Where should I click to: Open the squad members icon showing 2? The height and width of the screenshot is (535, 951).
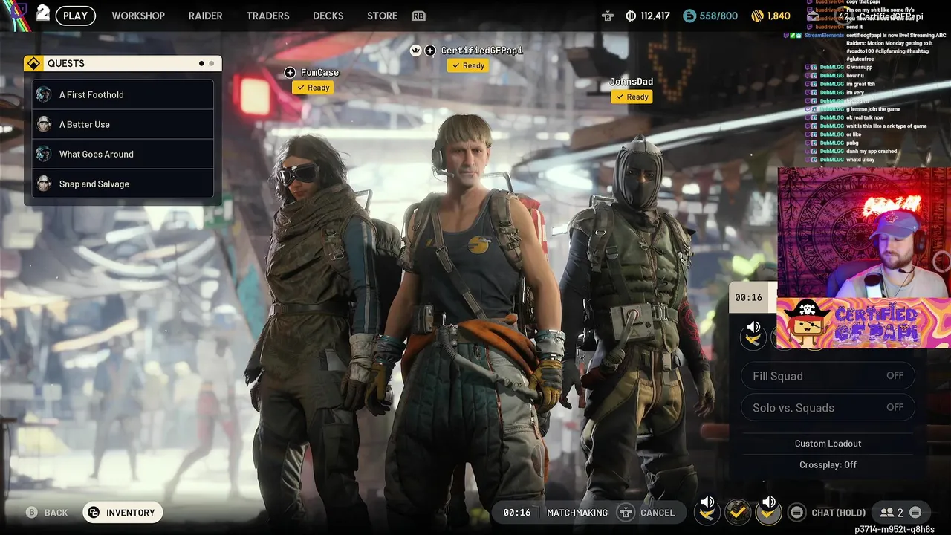pyautogui.click(x=892, y=513)
